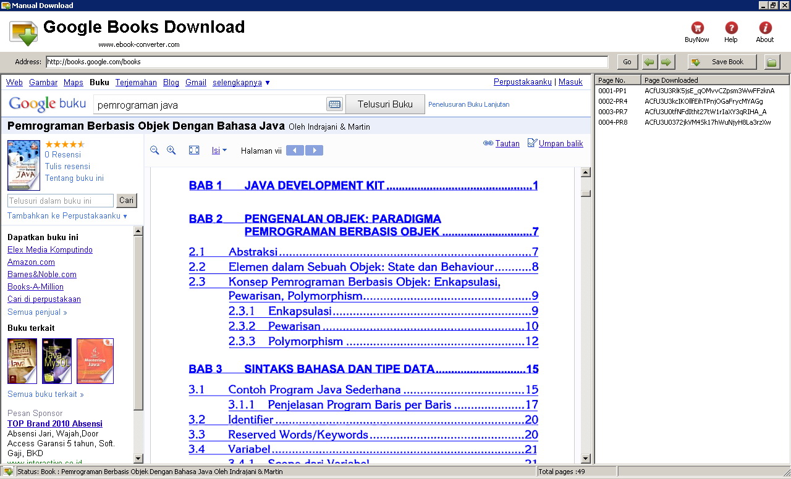Go to previous book page
Screen dimensions: 791x479
(x=295, y=150)
